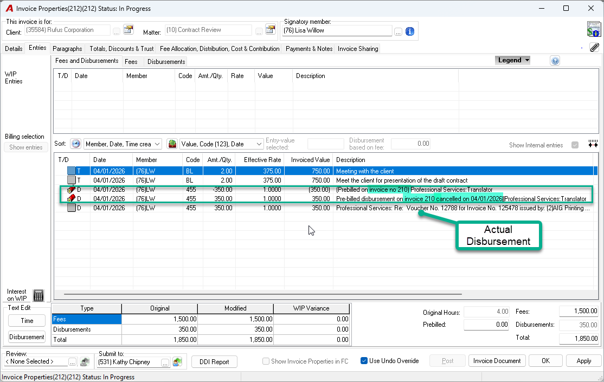Screen dimensions: 604x382
Task: Click the clock sort icon beside Sort label
Action: (x=76, y=144)
